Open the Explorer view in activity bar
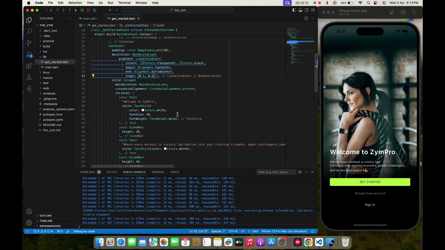This screenshot has width=445, height=250. 29,20
